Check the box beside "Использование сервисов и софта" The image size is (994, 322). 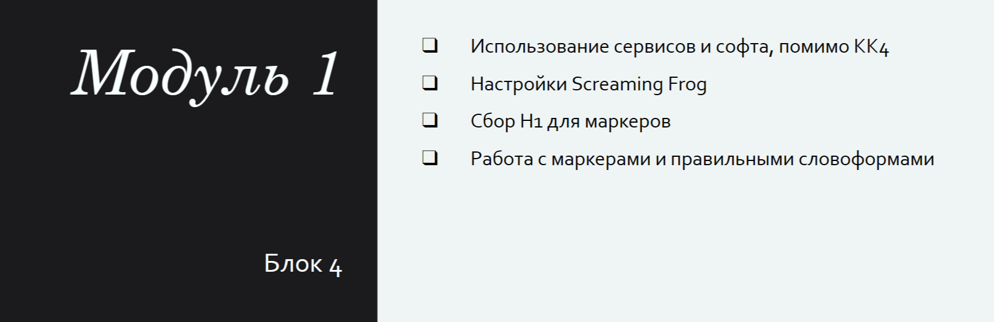coord(430,46)
